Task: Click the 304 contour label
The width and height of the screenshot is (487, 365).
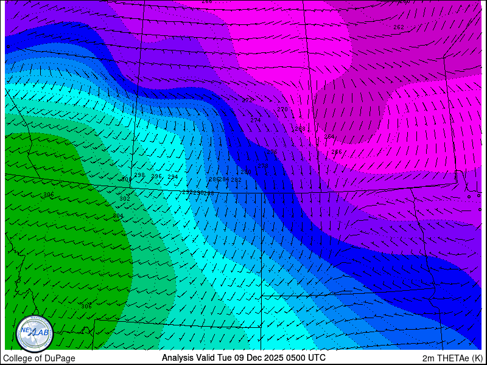Action: tap(118, 216)
